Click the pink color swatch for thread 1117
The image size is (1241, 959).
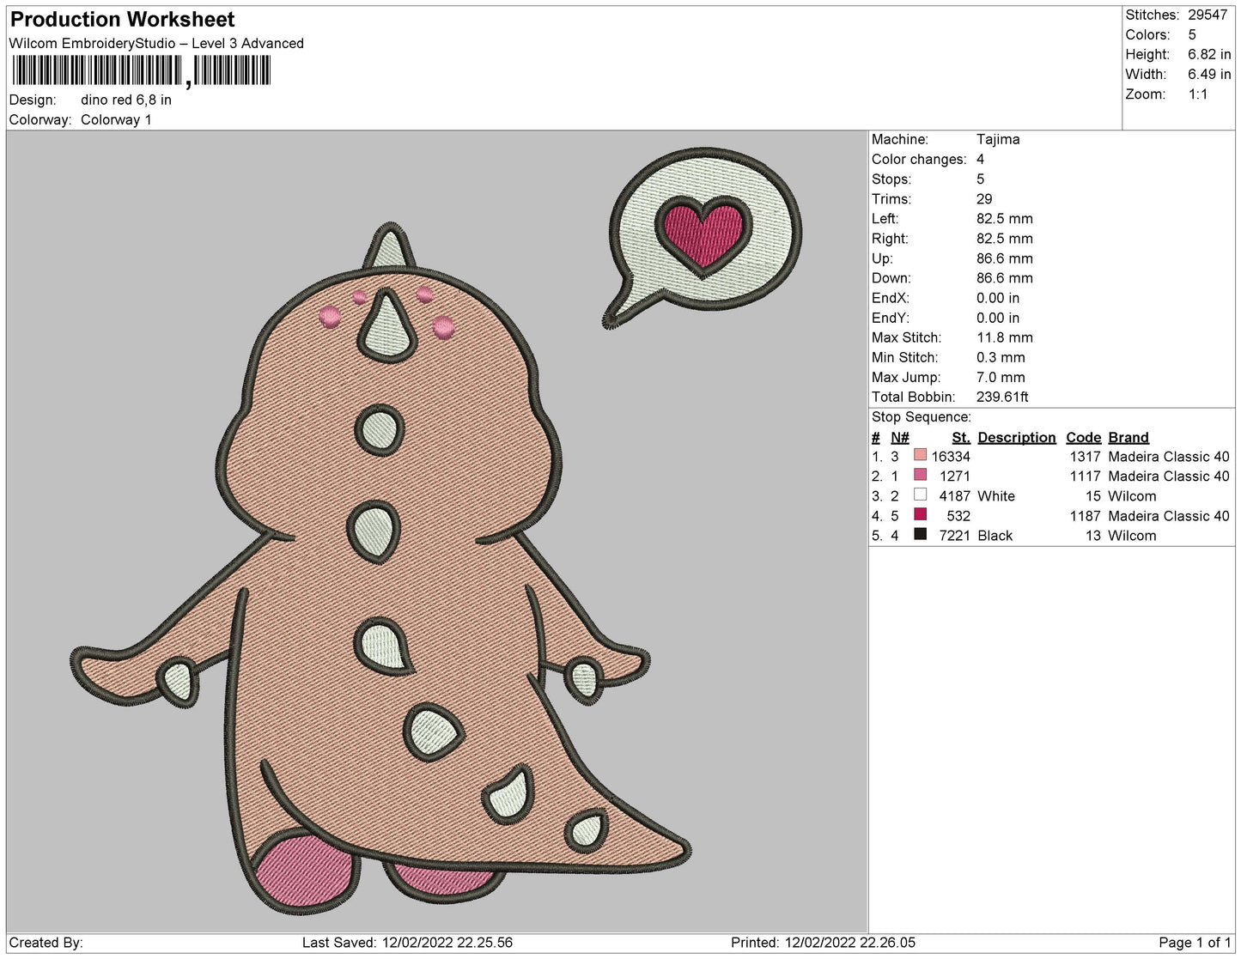coord(921,475)
